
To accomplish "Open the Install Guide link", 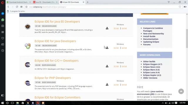I will [149, 36].
